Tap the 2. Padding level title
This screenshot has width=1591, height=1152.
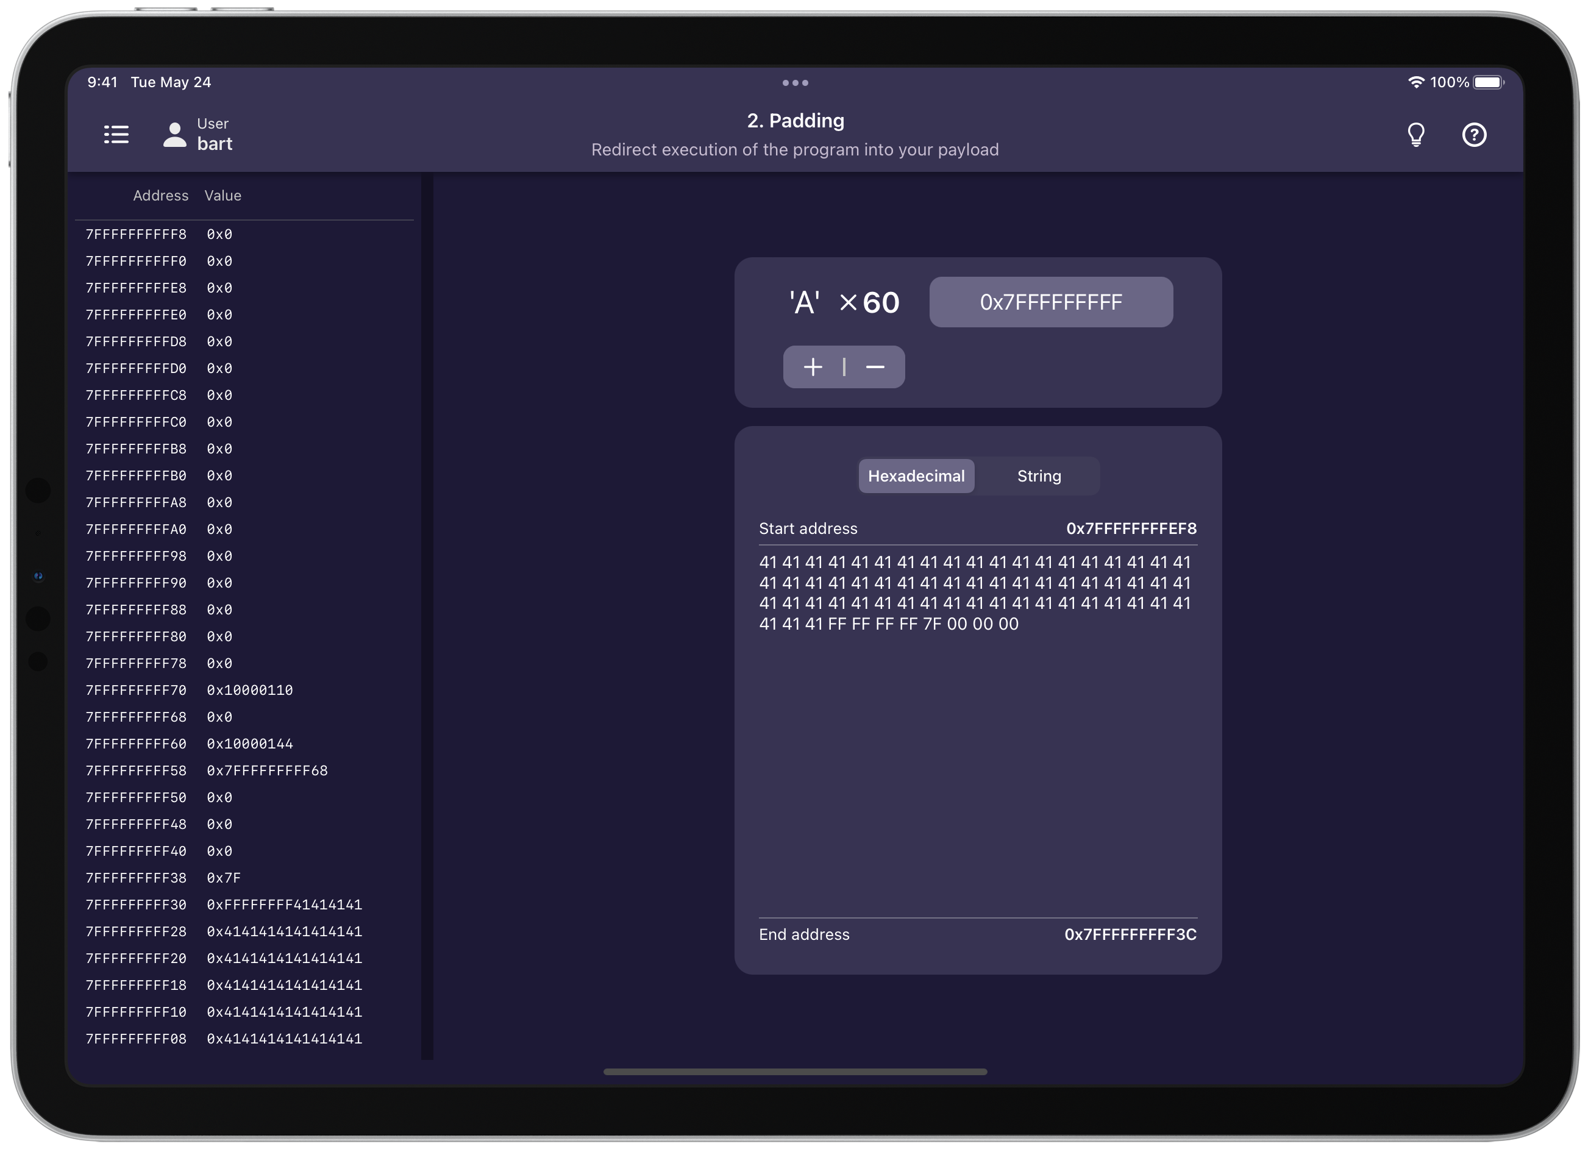(x=795, y=121)
